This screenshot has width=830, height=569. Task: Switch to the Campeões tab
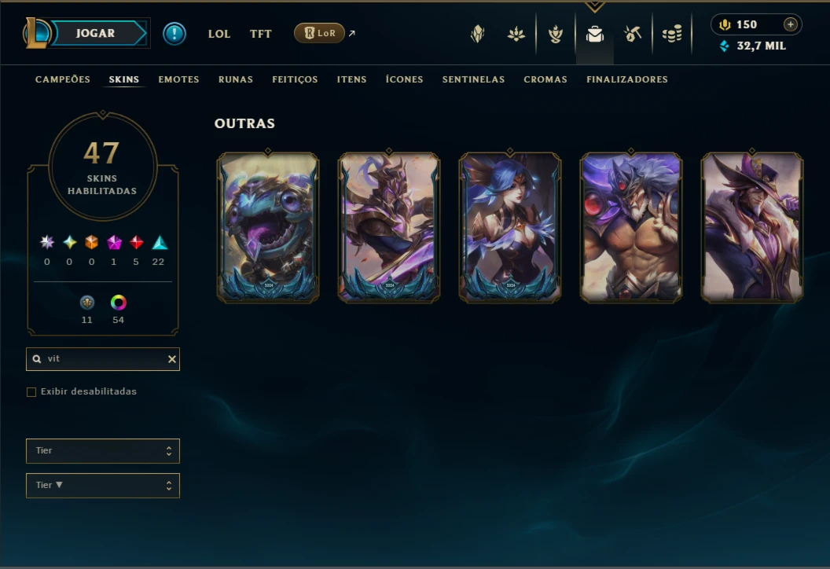coord(62,79)
